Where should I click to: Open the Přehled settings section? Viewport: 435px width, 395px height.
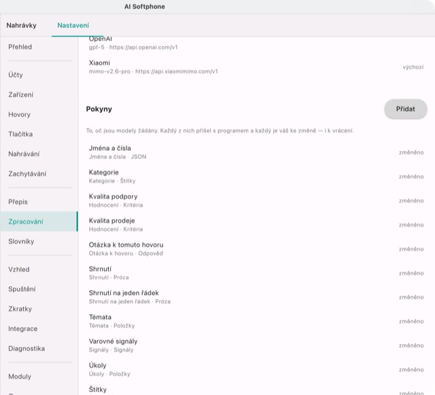click(x=39, y=47)
